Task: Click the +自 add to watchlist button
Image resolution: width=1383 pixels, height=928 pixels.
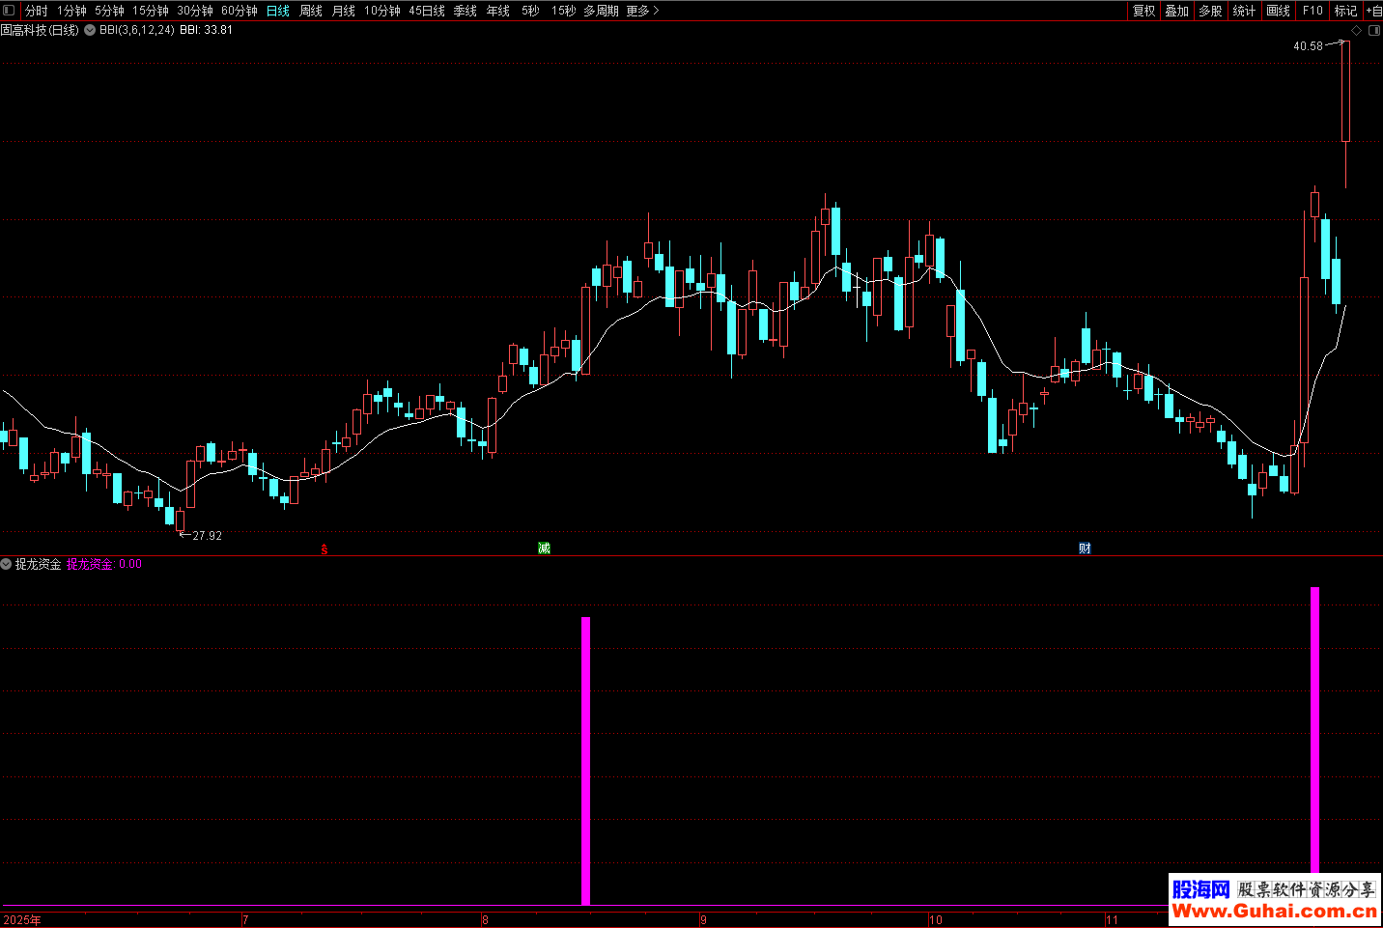Action: click(x=1373, y=11)
